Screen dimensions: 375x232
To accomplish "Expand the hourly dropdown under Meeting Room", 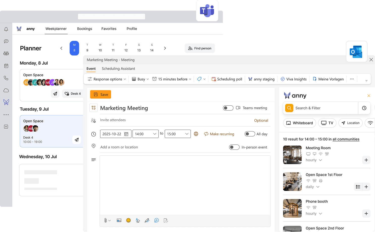I will pos(314,160).
